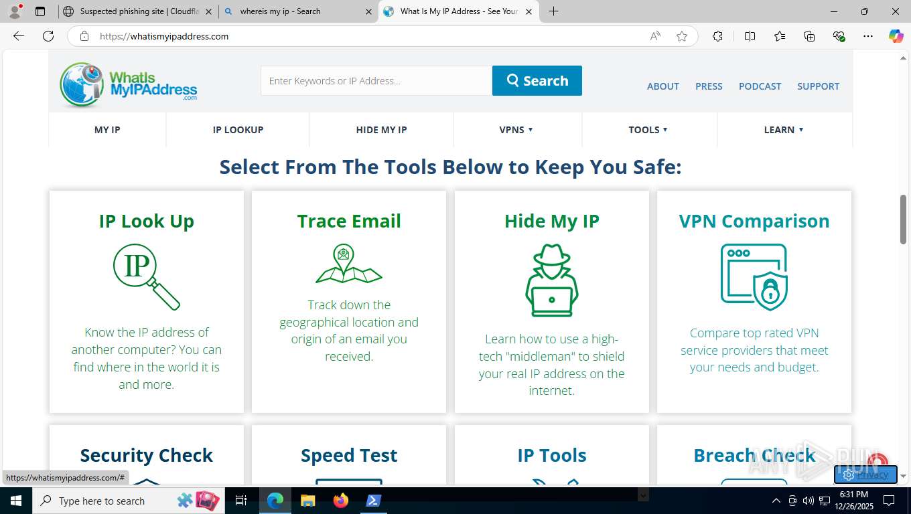Open Task View on taskbar
The height and width of the screenshot is (514, 911).
click(x=241, y=501)
